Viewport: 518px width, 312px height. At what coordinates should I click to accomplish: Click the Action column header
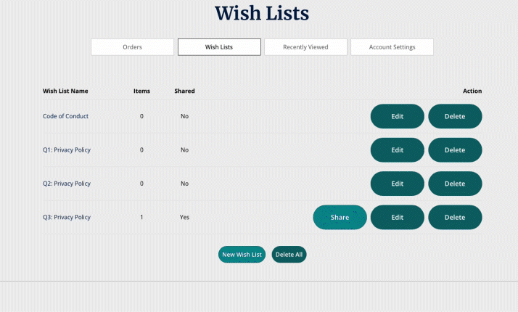click(472, 91)
